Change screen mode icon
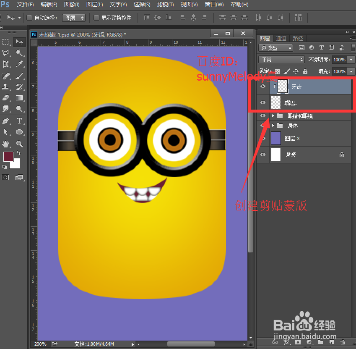 click(x=19, y=178)
